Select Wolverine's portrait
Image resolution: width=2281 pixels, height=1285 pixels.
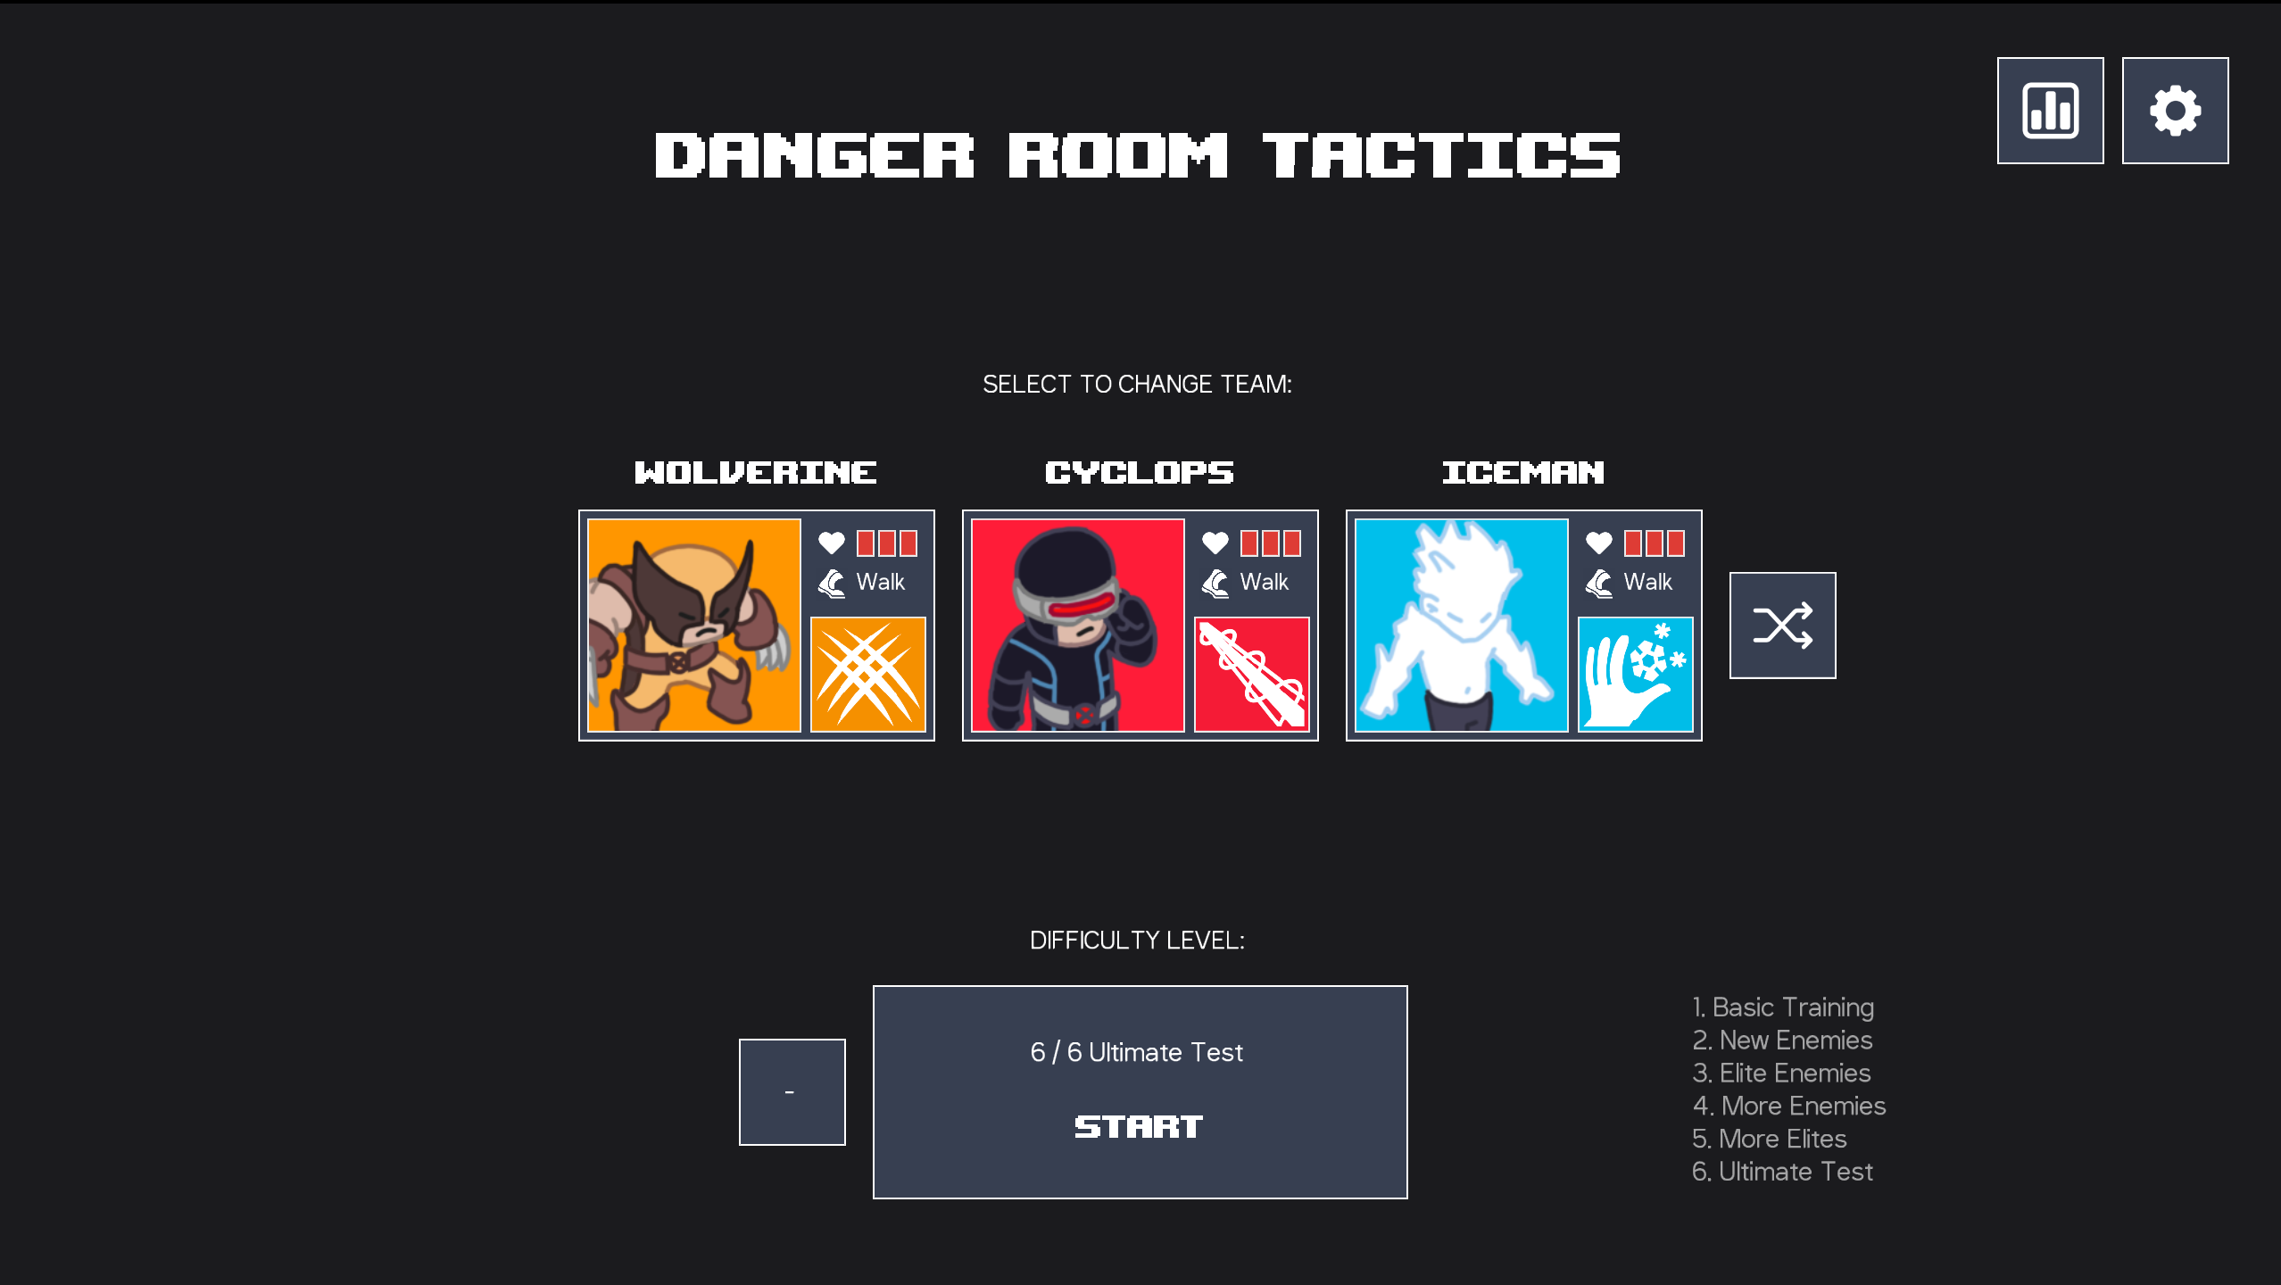click(694, 626)
